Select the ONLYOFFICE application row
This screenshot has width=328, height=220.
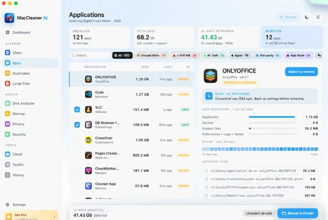pos(131,79)
